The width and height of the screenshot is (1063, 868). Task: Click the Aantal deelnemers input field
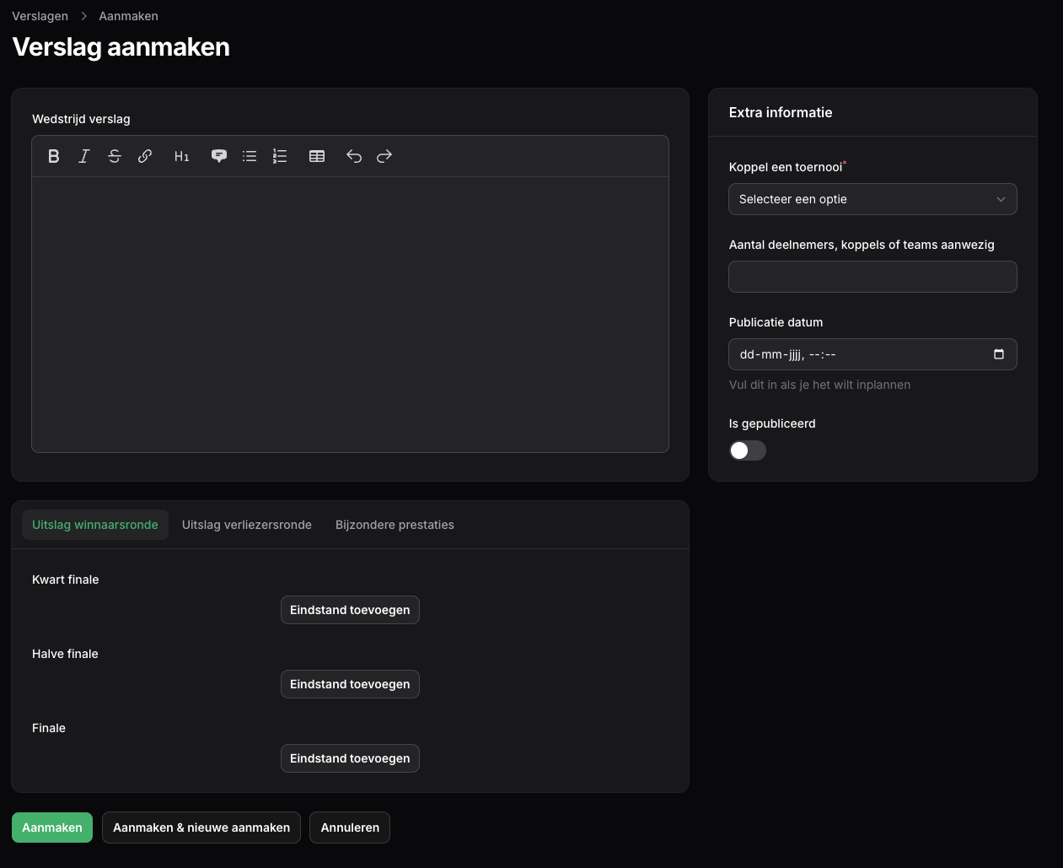pyautogui.click(x=872, y=277)
